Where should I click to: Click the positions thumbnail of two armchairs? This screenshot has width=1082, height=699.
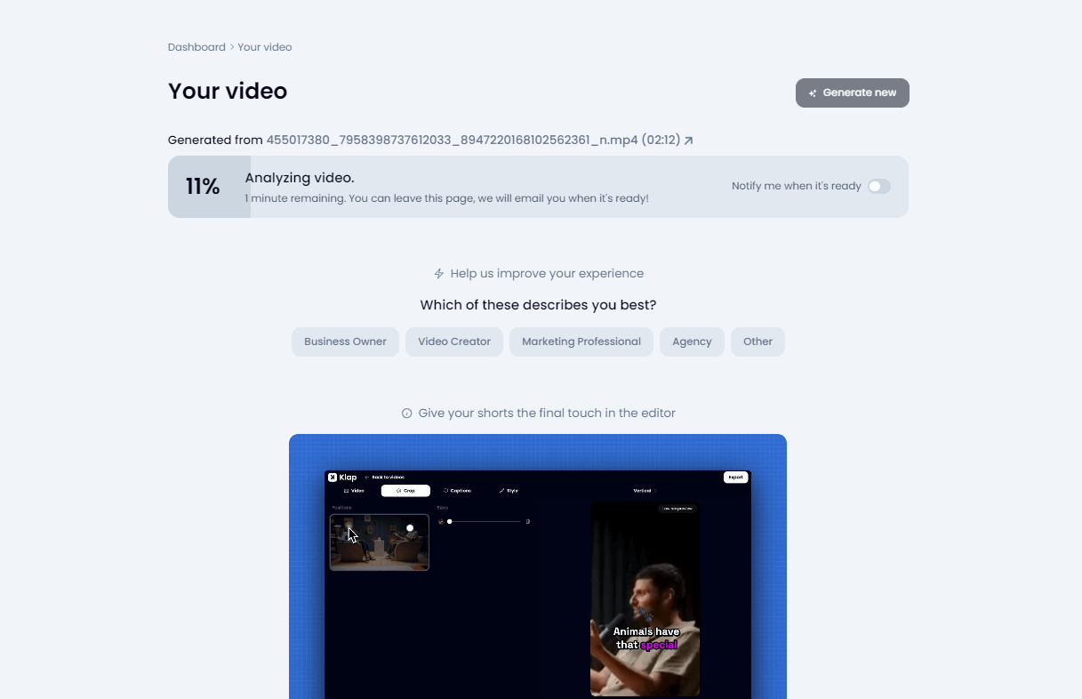click(x=380, y=542)
